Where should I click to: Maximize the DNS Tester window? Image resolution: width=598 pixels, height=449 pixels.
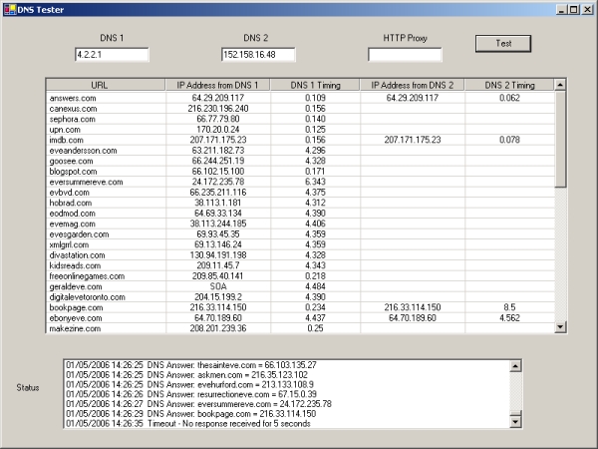(573, 10)
